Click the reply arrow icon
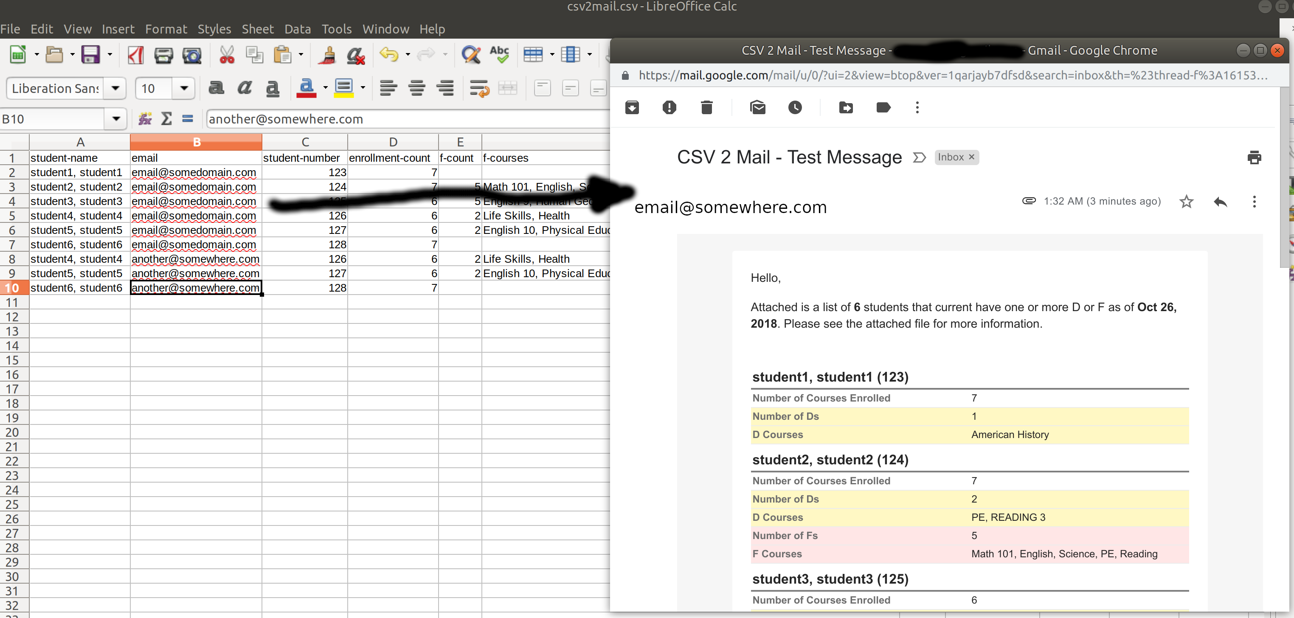1294x618 pixels. tap(1220, 202)
